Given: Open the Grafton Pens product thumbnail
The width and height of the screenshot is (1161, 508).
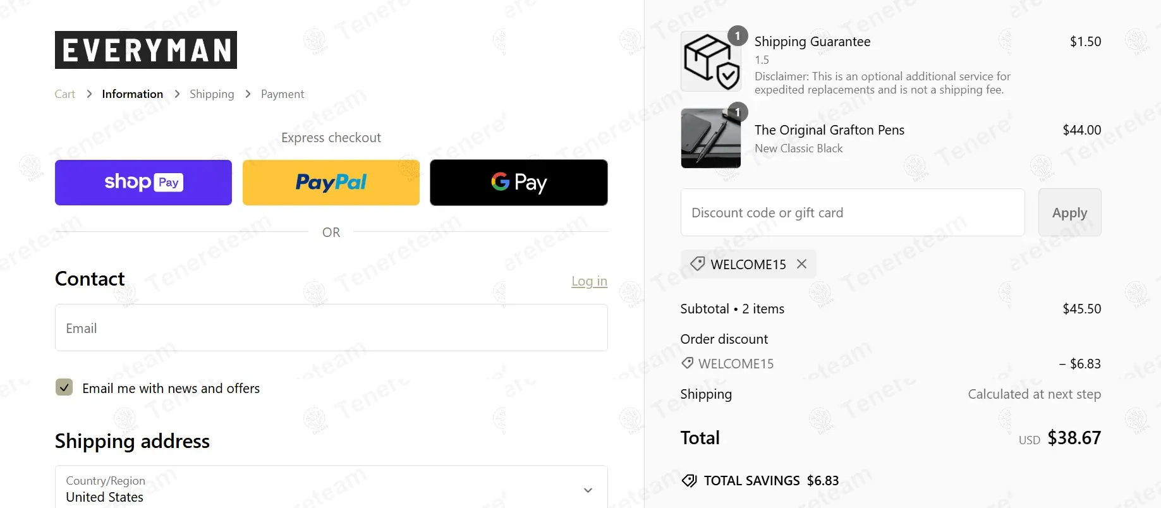Looking at the screenshot, I should tap(710, 138).
